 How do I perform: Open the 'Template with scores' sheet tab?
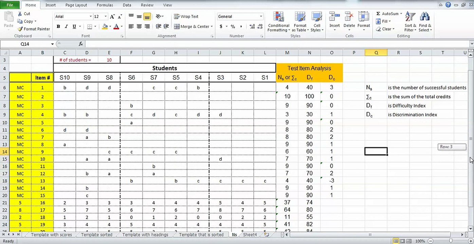coord(51,235)
